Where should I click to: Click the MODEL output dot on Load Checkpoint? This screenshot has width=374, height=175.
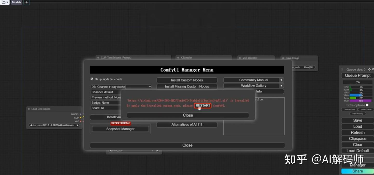[x=80, y=114]
